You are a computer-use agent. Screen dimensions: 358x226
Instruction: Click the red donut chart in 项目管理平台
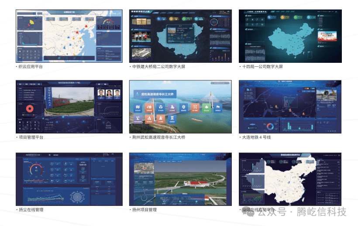coord(30,109)
